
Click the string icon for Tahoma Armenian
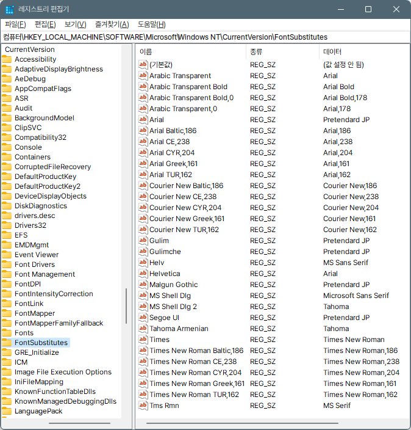tap(143, 329)
